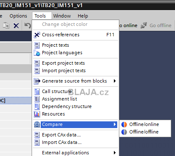Expand the Compare submenu arrow
175x156 pixels.
tap(115, 124)
